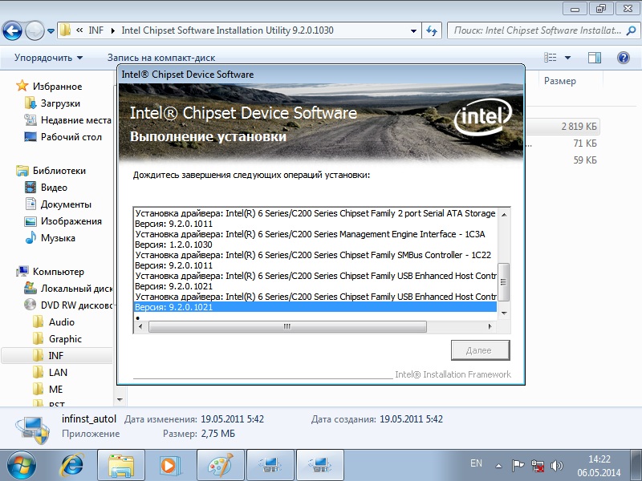The image size is (642, 481).
Task: Click the Back navigation arrow in Explorer
Action: [x=12, y=30]
